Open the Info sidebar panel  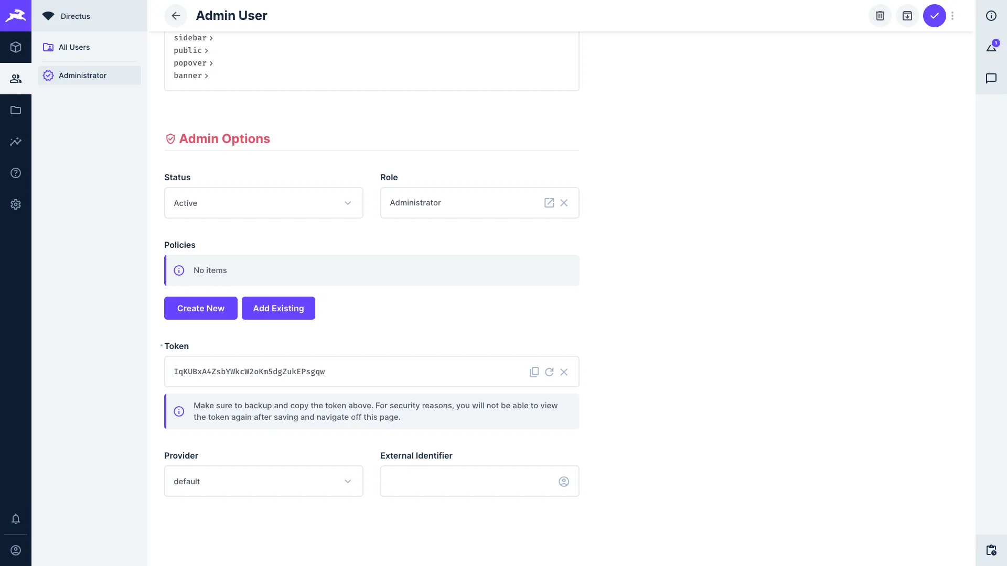click(991, 16)
